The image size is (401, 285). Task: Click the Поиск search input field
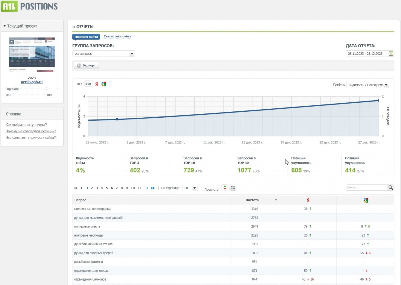[x=366, y=187]
